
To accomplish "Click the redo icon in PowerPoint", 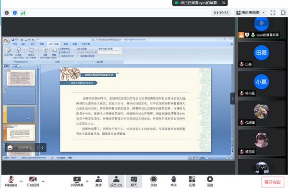I will (22, 40).
